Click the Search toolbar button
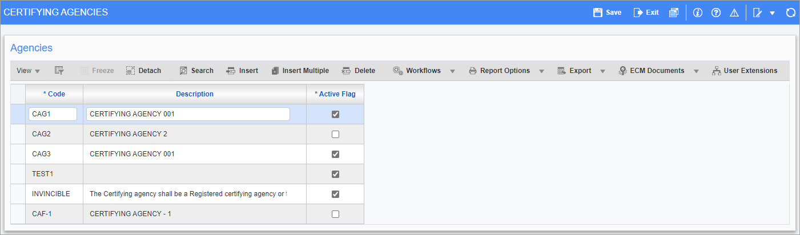The width and height of the screenshot is (800, 235). tap(196, 71)
